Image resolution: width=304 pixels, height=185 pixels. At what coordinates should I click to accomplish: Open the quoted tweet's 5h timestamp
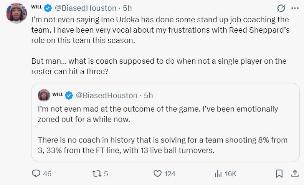point(148,95)
